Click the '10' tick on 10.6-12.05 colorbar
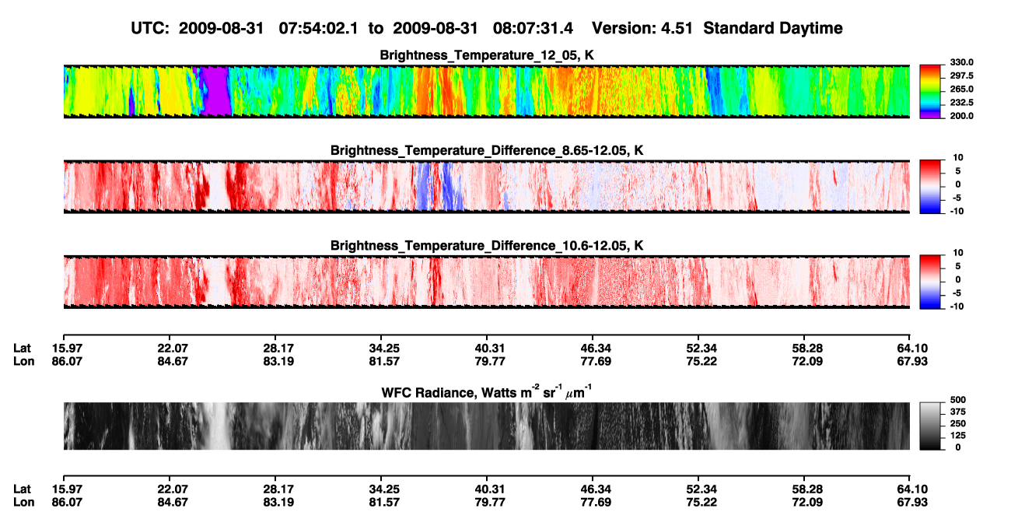Viewport: 1011px width, 519px height. click(x=957, y=253)
